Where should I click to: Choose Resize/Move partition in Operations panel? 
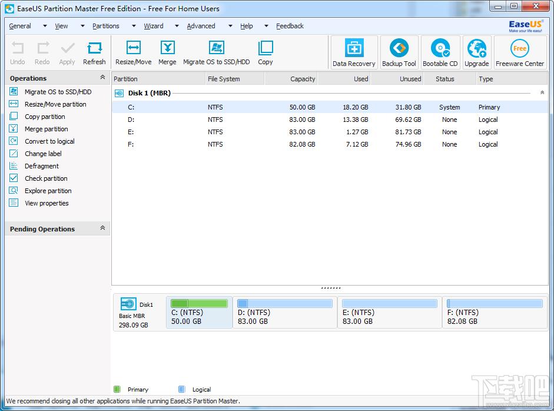coord(55,104)
